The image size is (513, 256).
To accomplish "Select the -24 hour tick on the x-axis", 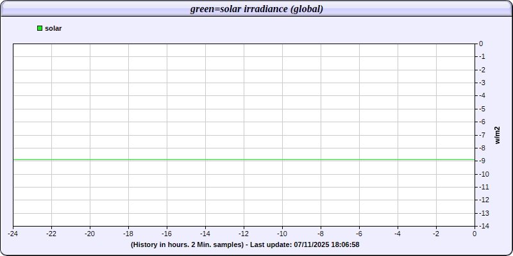I will (13, 234).
